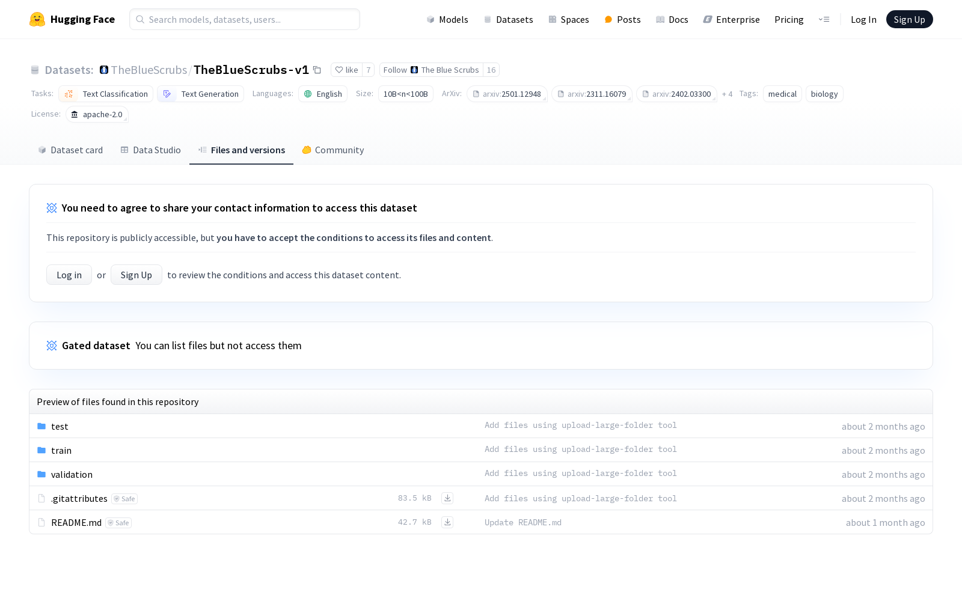View Pricing page
962x601 pixels.
[789, 19]
